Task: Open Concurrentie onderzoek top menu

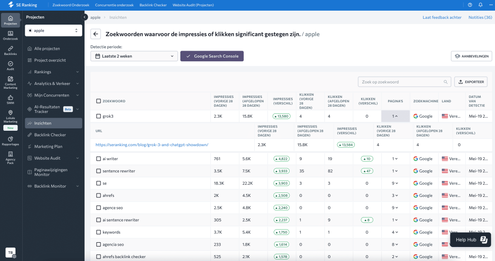Action: point(114,5)
